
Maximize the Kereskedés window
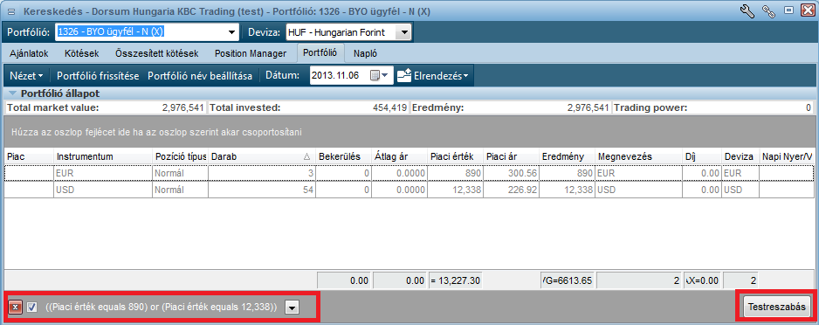[789, 11]
